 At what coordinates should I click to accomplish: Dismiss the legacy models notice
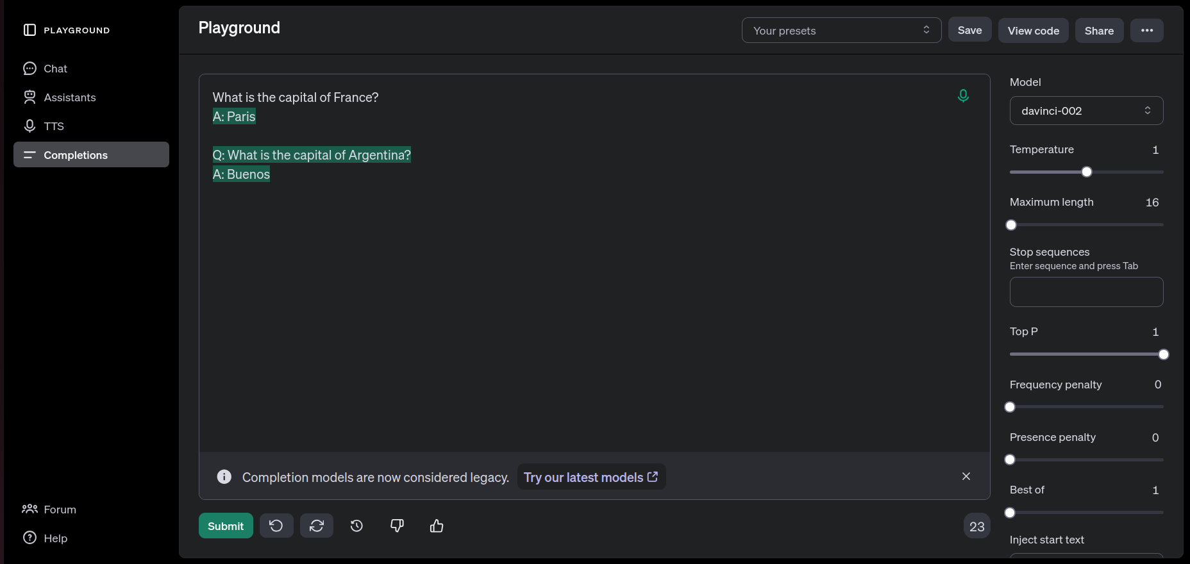click(x=966, y=476)
